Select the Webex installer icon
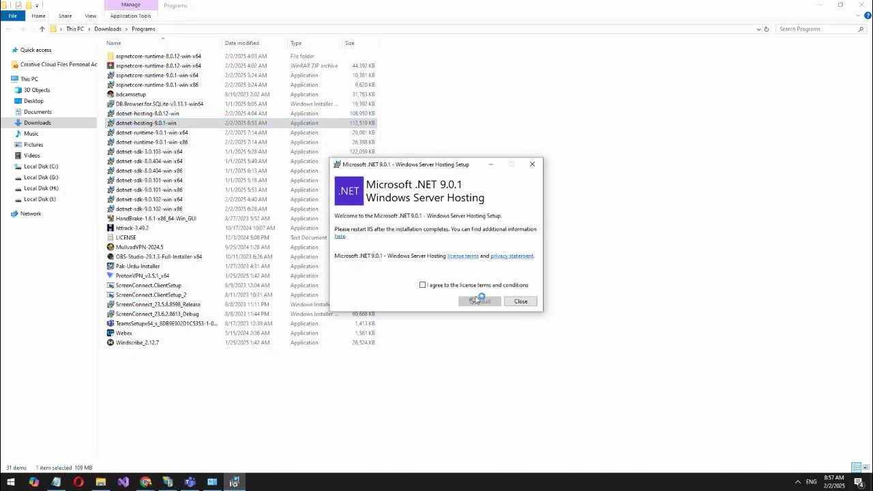 click(110, 333)
